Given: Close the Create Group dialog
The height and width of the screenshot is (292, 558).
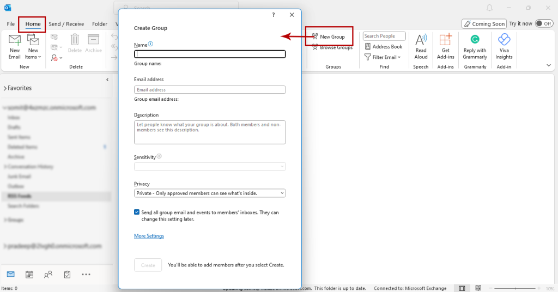Looking at the screenshot, I should (292, 15).
